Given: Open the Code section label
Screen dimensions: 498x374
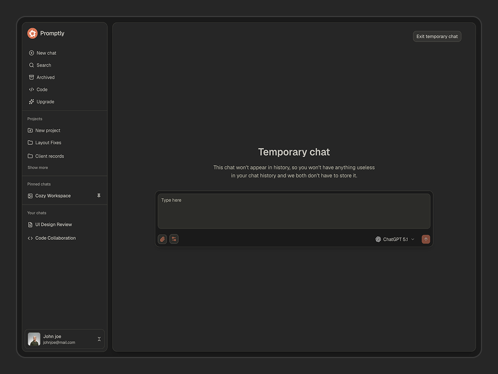Looking at the screenshot, I should [x=42, y=90].
